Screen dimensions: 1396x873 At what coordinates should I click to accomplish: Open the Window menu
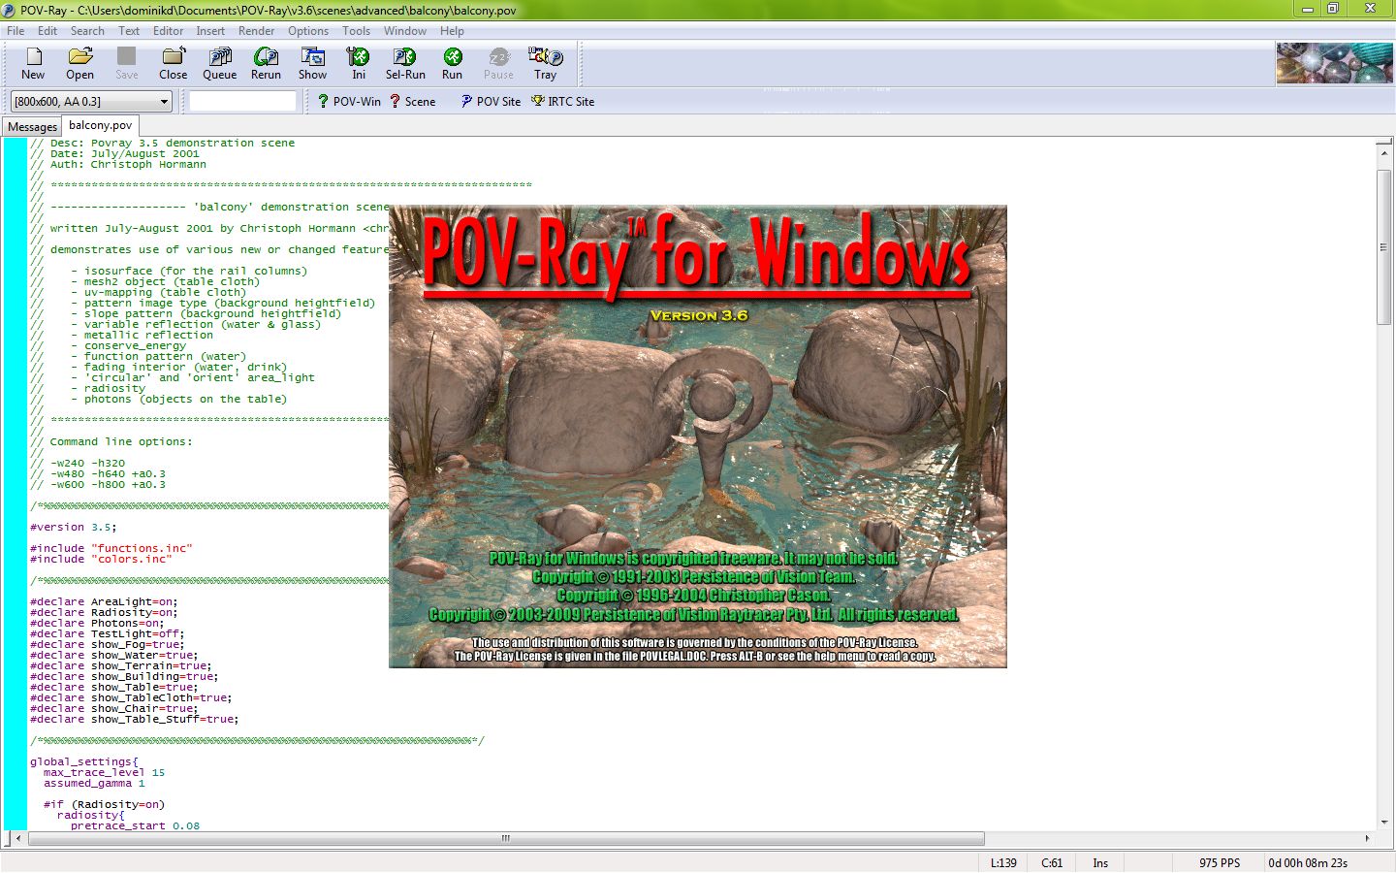point(404,31)
